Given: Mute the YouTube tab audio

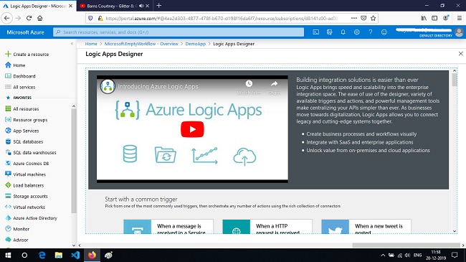Looking at the screenshot, I should (141, 6).
